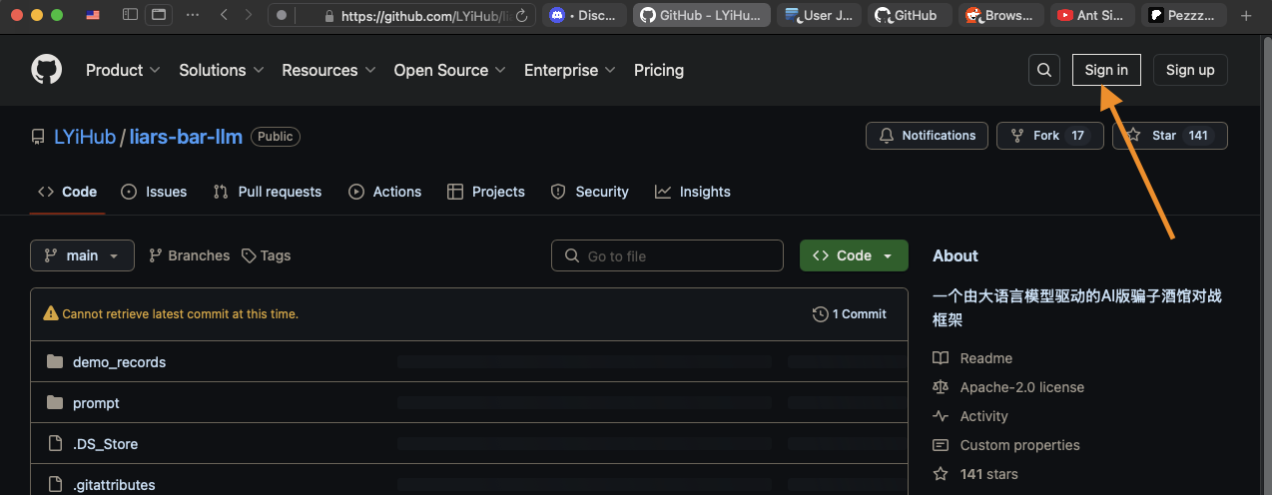Image resolution: width=1272 pixels, height=495 pixels.
Task: Open the .gitattributes file name
Action: [114, 485]
